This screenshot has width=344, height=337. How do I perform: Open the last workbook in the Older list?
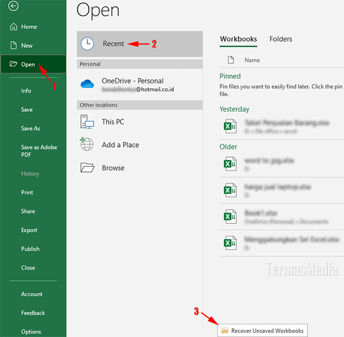coord(281,243)
